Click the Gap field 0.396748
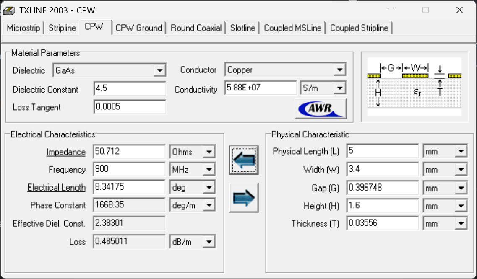477x279 pixels. coord(382,188)
